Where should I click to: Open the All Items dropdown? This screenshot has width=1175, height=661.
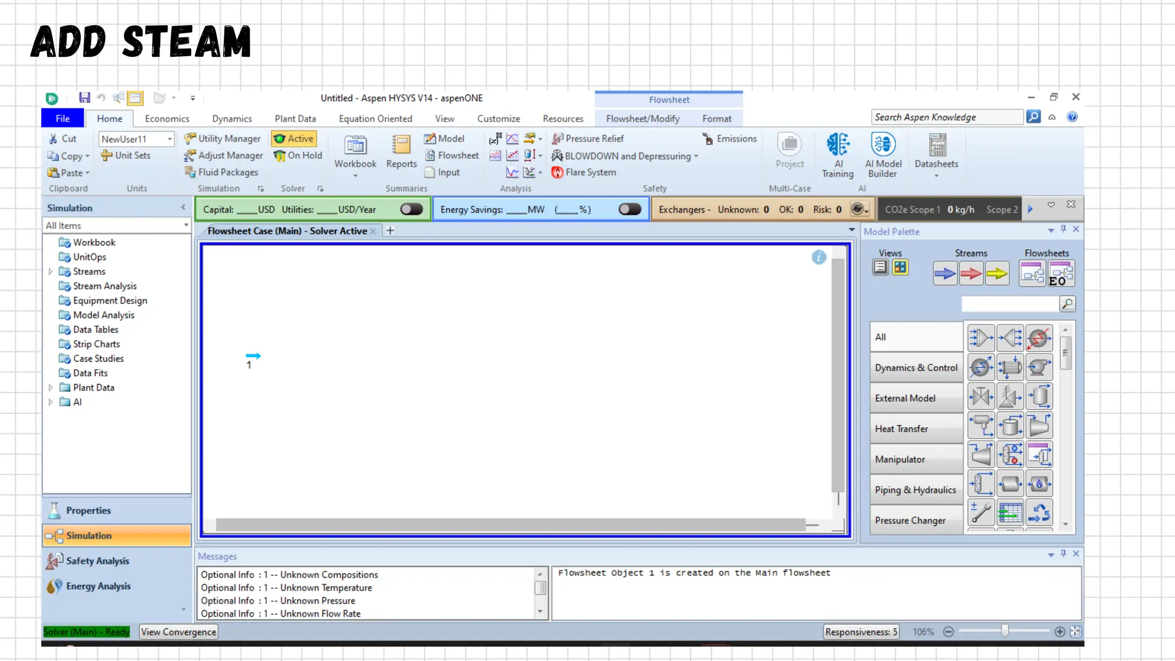(x=186, y=225)
